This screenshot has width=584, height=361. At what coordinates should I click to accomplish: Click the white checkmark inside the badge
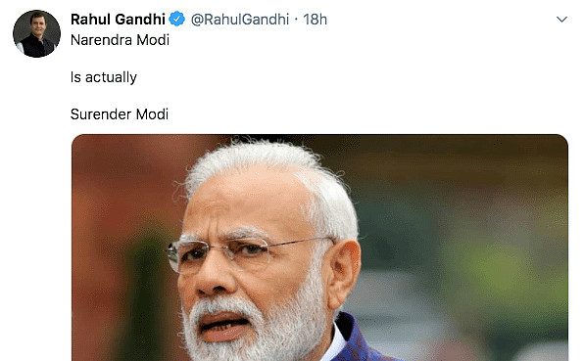[177, 19]
